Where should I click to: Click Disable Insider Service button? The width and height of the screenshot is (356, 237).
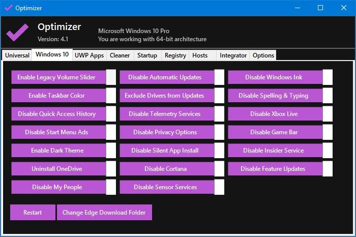click(x=275, y=151)
